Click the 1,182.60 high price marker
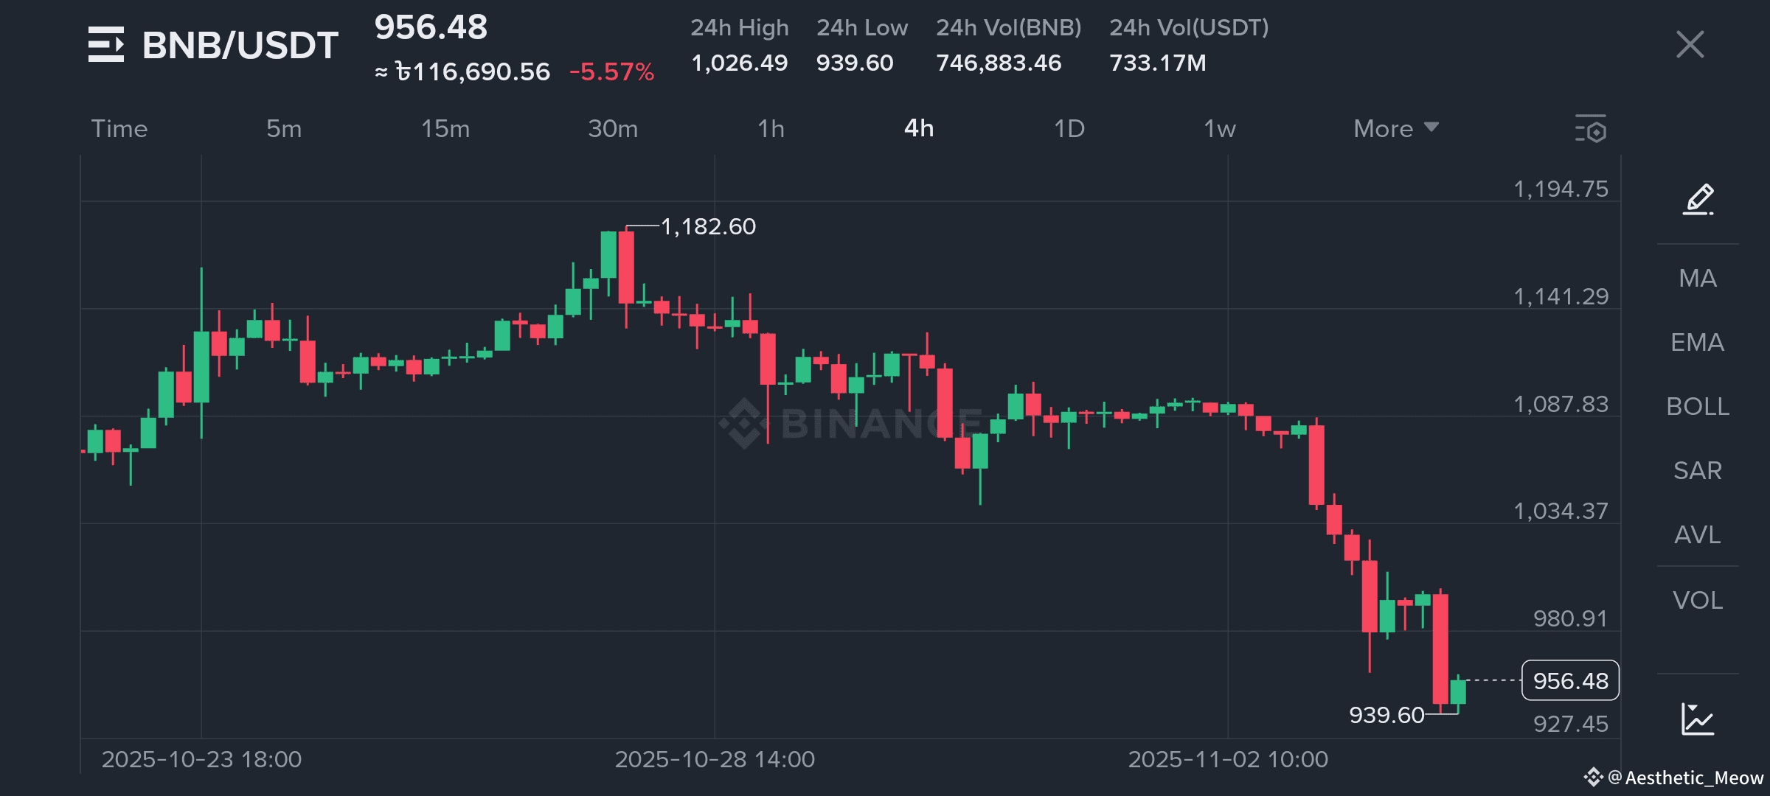This screenshot has width=1770, height=796. [x=708, y=226]
